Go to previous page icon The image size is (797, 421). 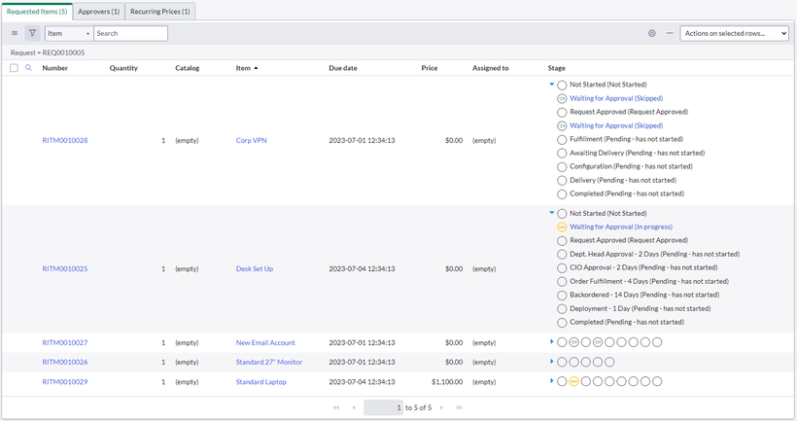click(354, 407)
